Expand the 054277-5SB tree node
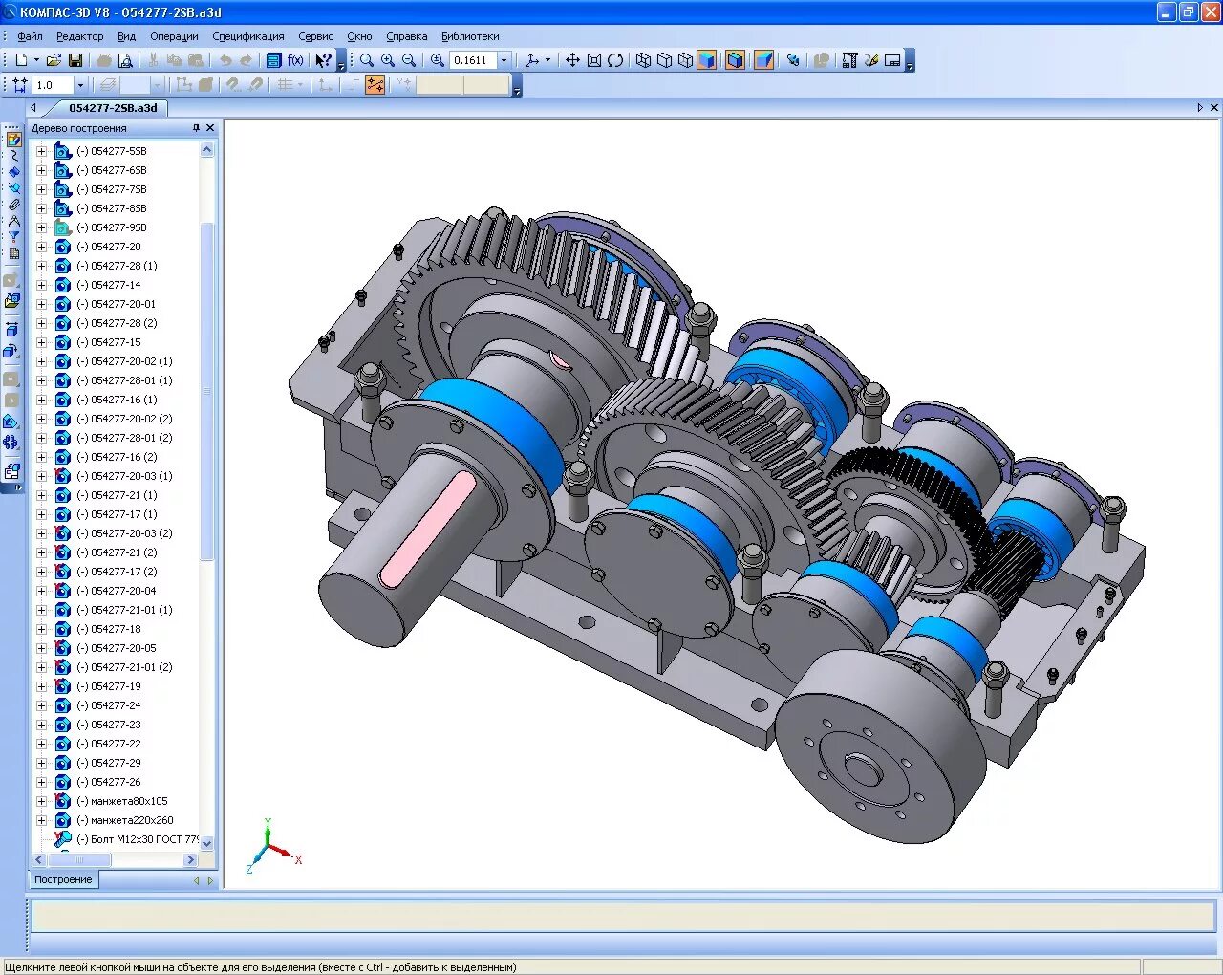 pyautogui.click(x=41, y=151)
